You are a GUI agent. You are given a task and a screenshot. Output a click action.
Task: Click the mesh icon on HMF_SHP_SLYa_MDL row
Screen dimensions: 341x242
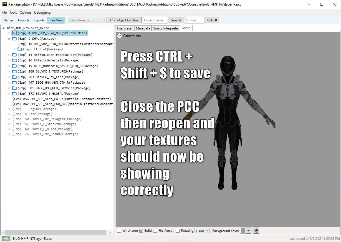[14, 33]
